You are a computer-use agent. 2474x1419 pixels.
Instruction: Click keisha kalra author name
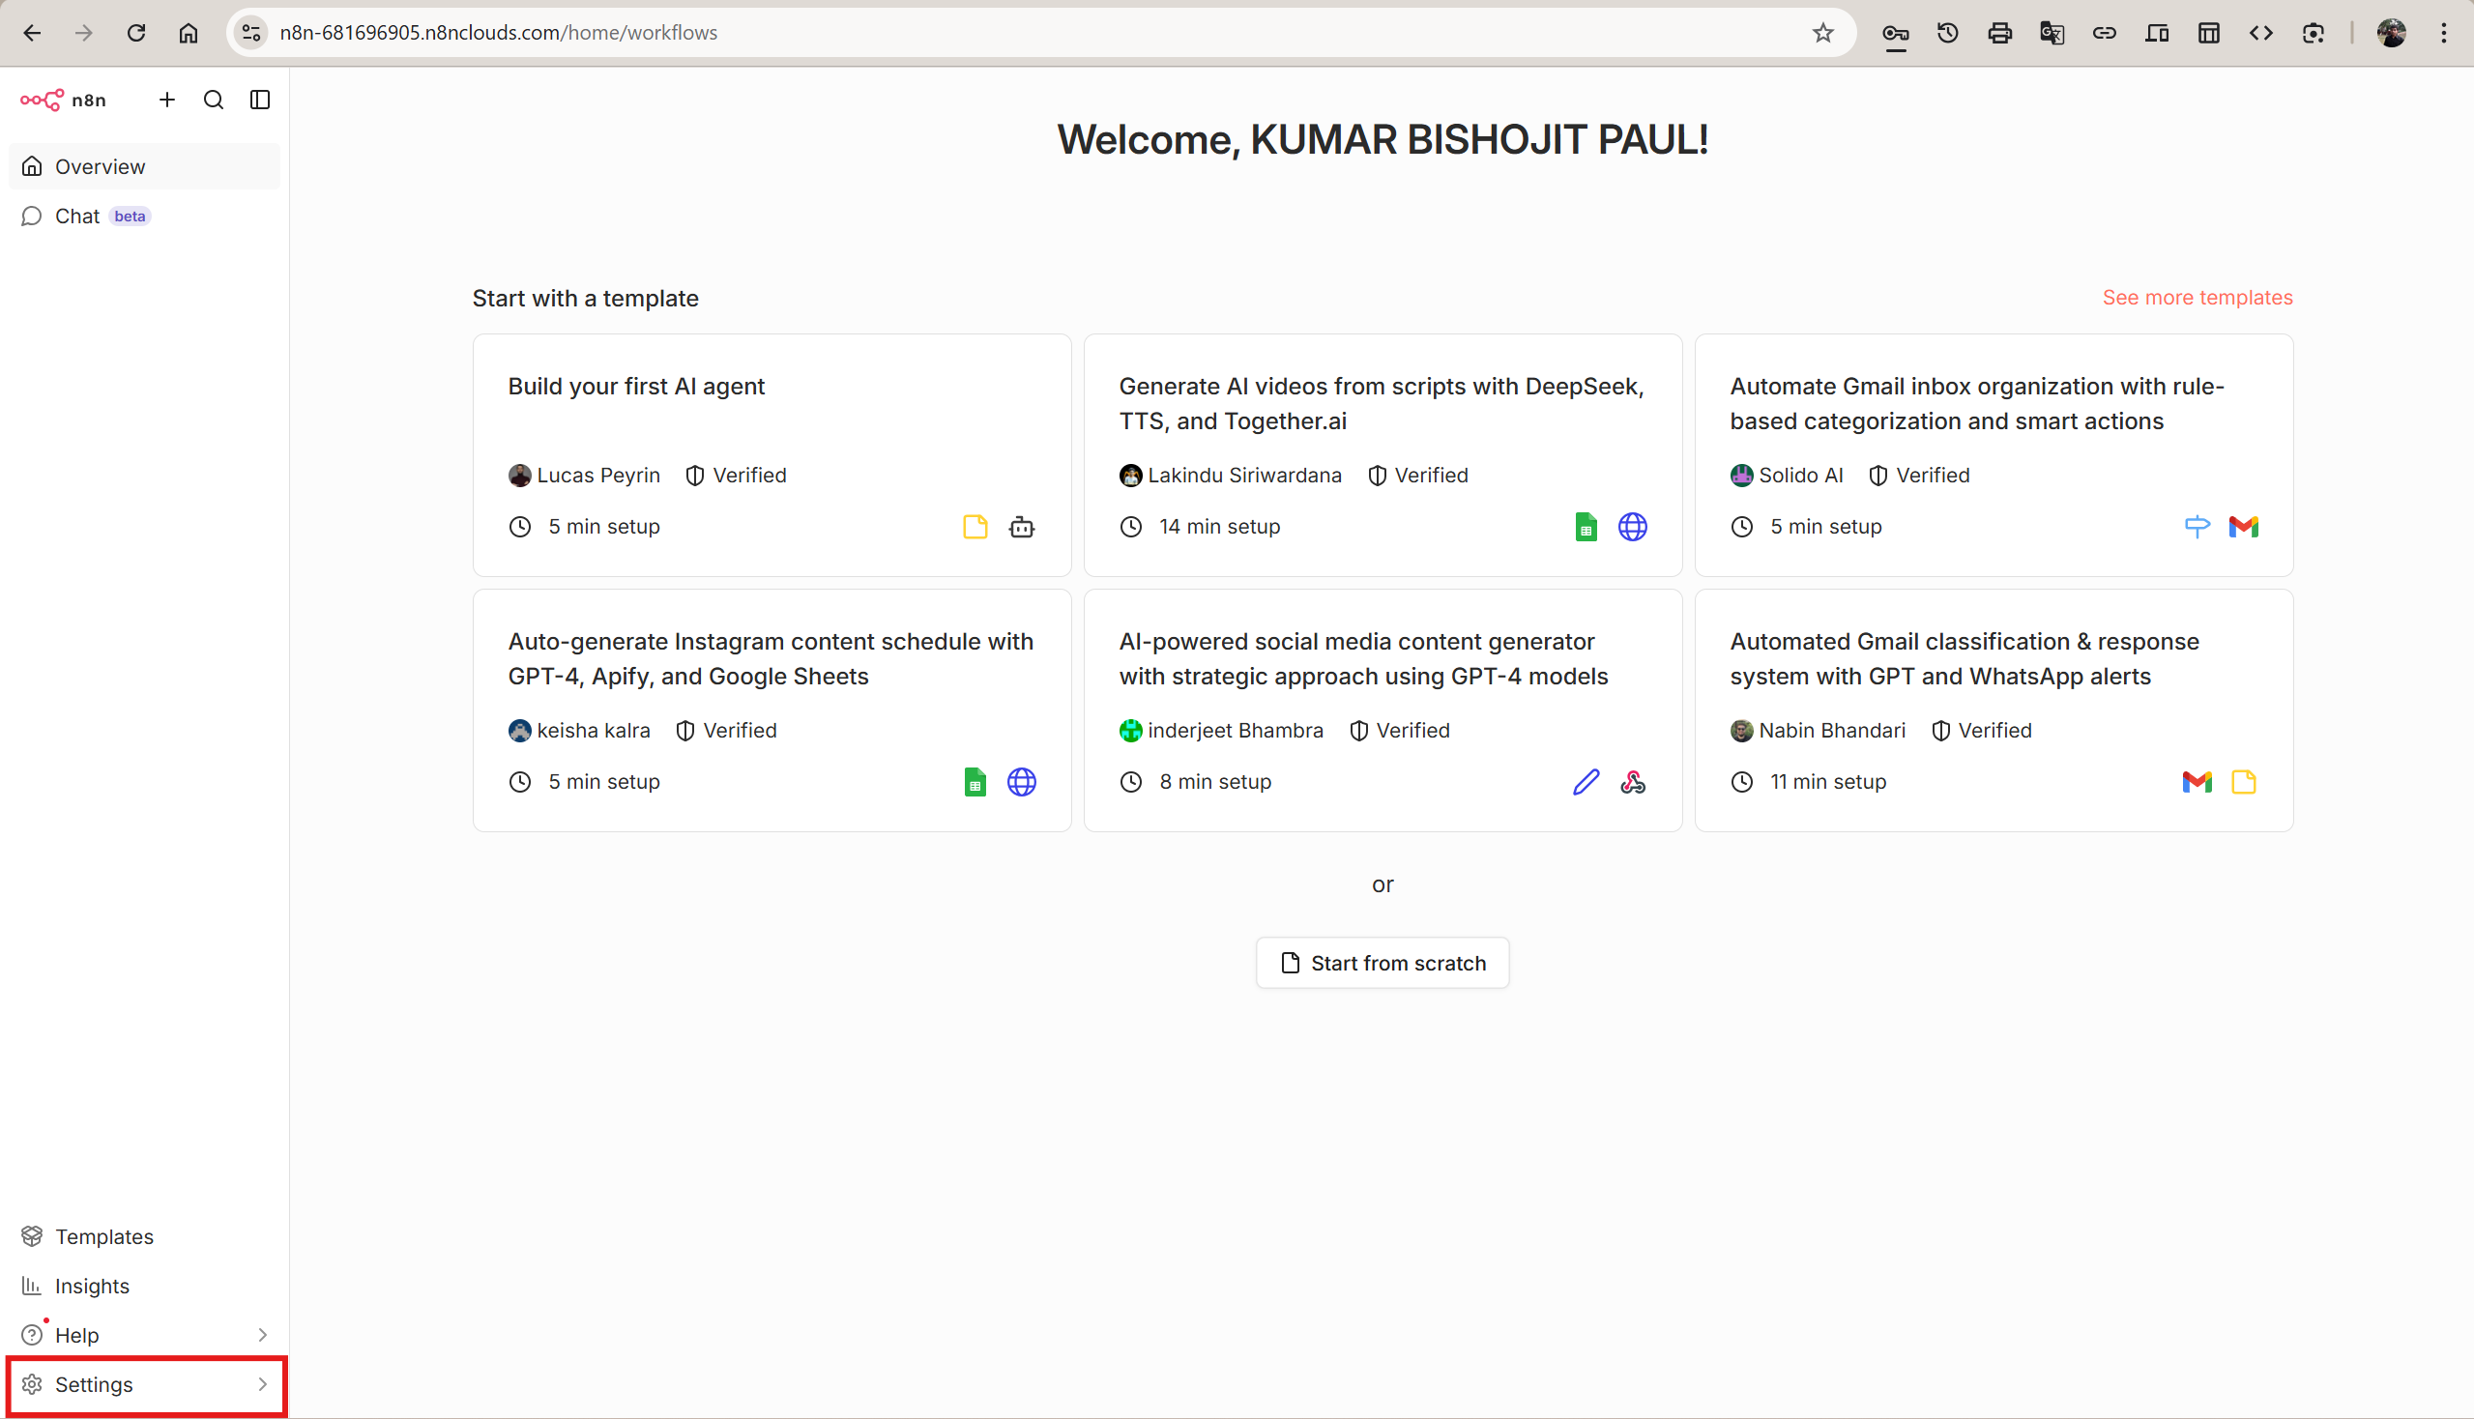pos(594,731)
